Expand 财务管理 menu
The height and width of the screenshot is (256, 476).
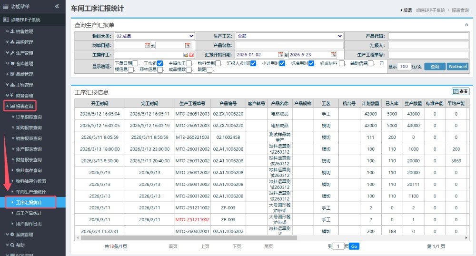tap(24, 96)
